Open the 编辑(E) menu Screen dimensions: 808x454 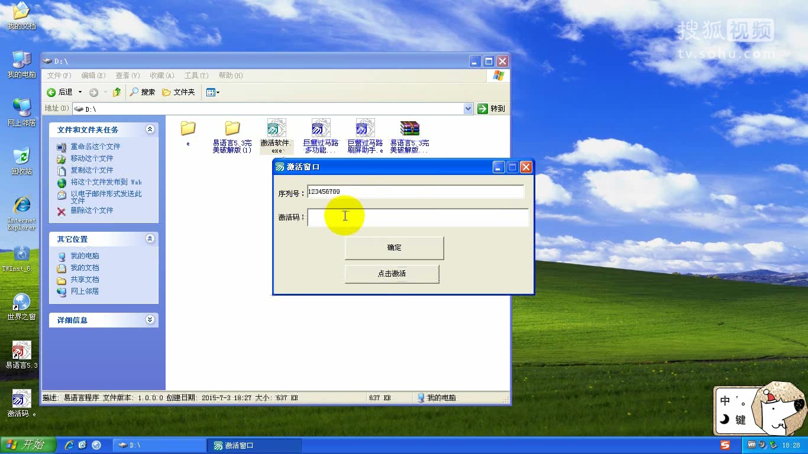93,76
